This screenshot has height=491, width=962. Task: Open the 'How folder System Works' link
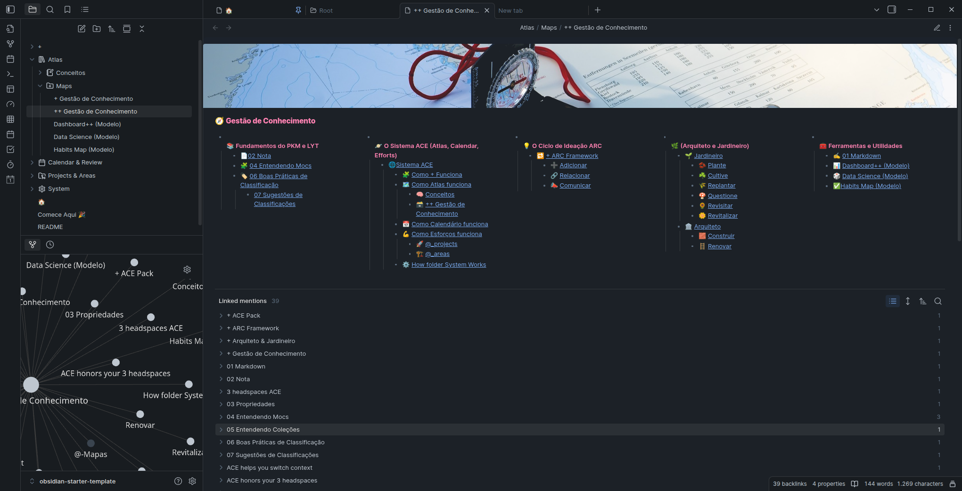[x=448, y=265]
